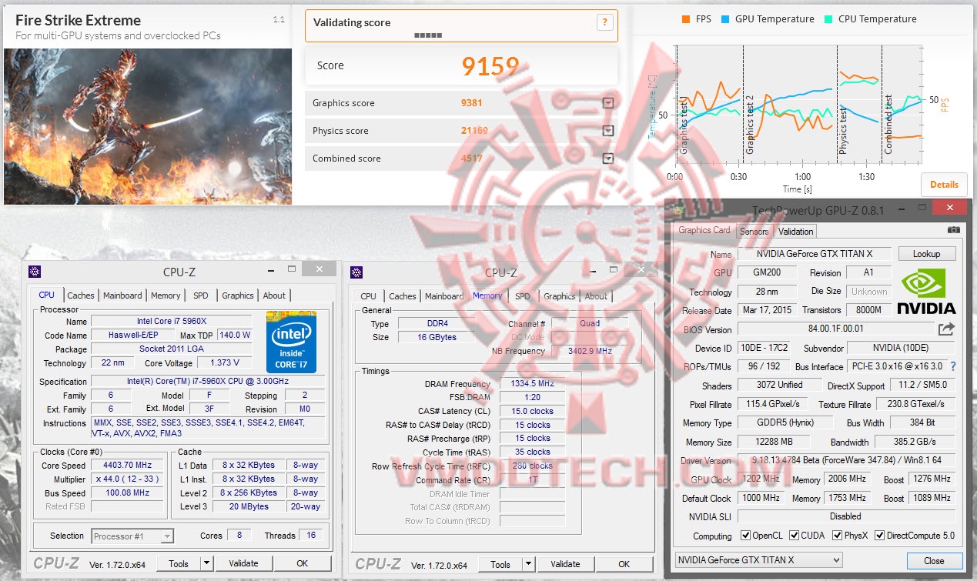This screenshot has height=581, width=977.
Task: Click the GPU name field NVIDIA GeForce GTX TITAN X
Action: (814, 254)
